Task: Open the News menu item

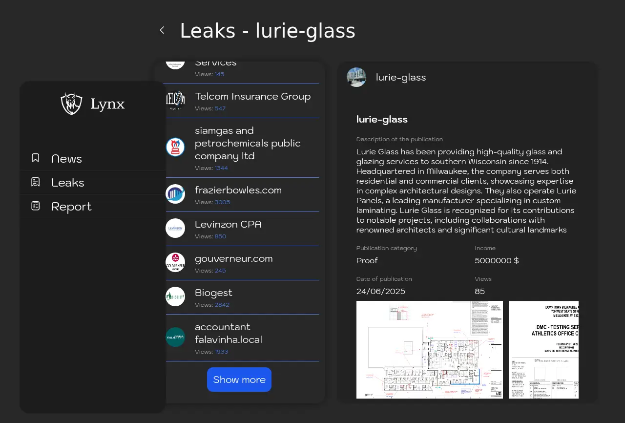Action: pyautogui.click(x=66, y=159)
